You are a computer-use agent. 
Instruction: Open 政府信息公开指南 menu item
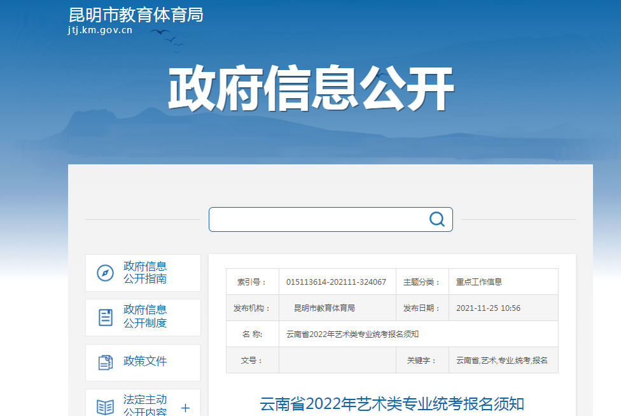(x=143, y=273)
